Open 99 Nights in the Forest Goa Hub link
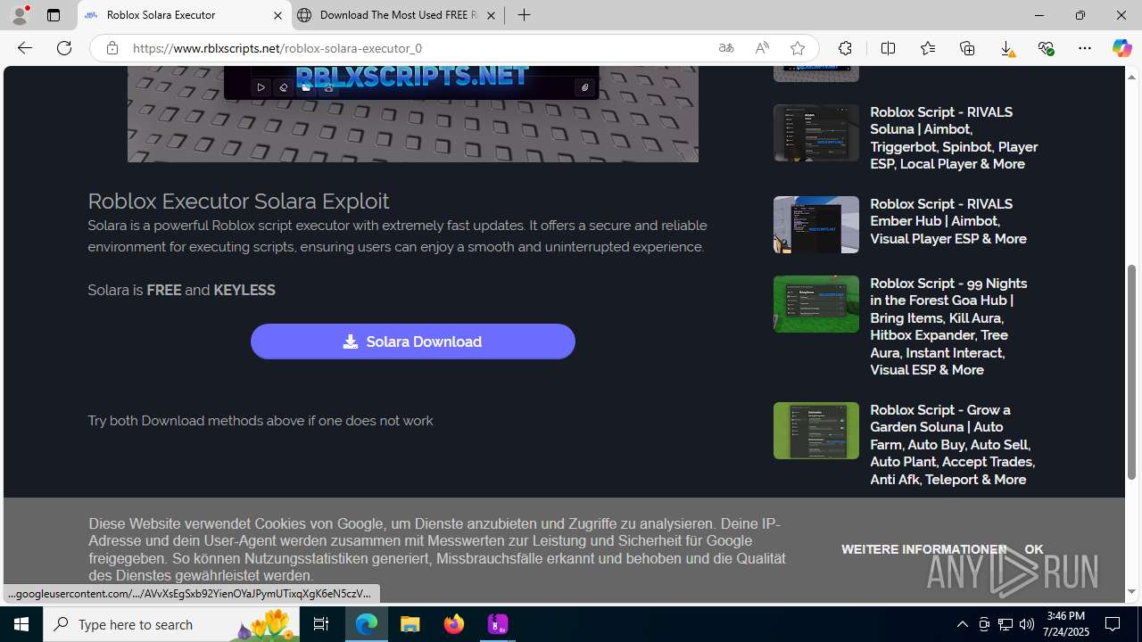Viewport: 1142px width, 642px height. click(949, 326)
